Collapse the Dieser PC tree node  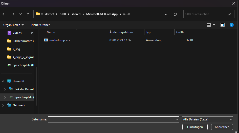point(3,81)
